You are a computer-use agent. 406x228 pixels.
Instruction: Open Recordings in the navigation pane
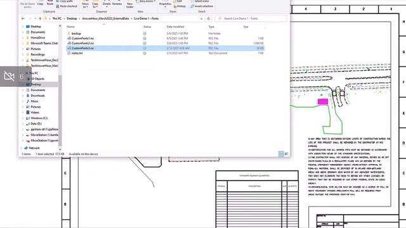pos(37,54)
